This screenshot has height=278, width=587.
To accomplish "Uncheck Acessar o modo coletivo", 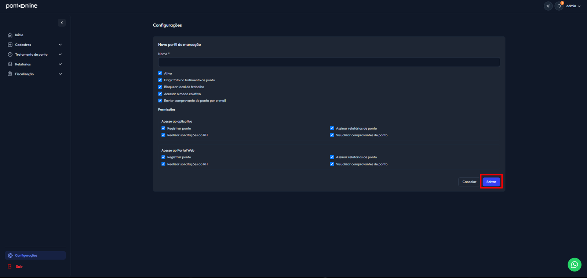I will (x=160, y=94).
